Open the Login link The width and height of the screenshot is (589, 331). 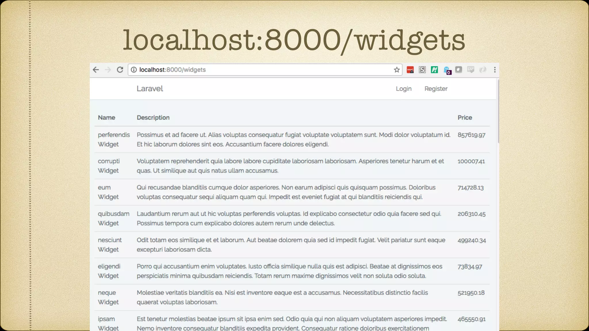pyautogui.click(x=403, y=88)
